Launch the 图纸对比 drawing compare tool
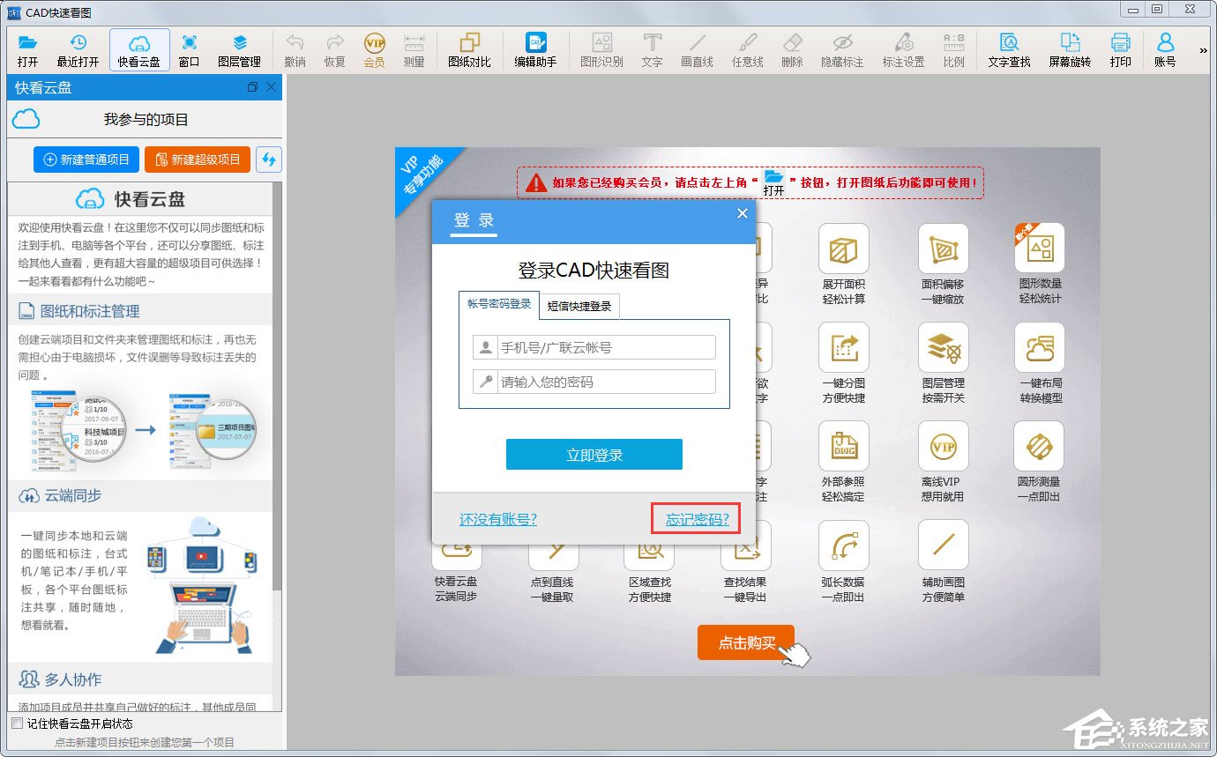This screenshot has height=757, width=1217. (471, 48)
